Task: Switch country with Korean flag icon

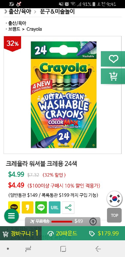Action: (114, 198)
